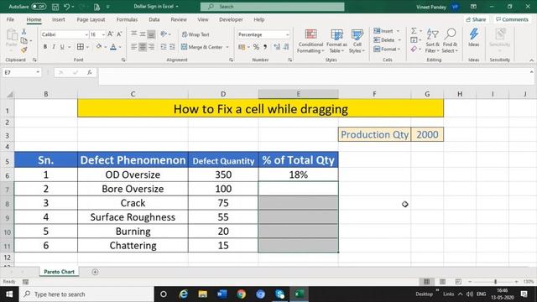
Task: Toggle Center horizontal alignment
Action: click(x=143, y=47)
